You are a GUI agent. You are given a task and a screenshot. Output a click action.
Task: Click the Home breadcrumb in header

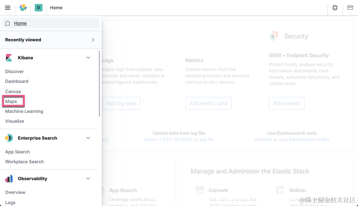point(56,7)
